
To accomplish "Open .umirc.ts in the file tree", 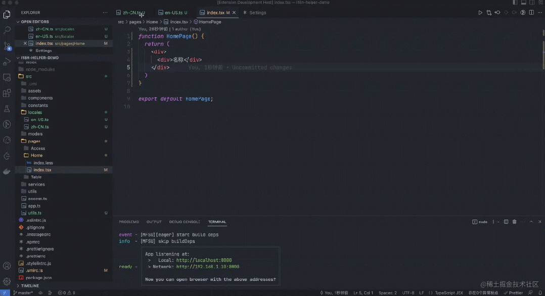I will pyautogui.click(x=34, y=270).
